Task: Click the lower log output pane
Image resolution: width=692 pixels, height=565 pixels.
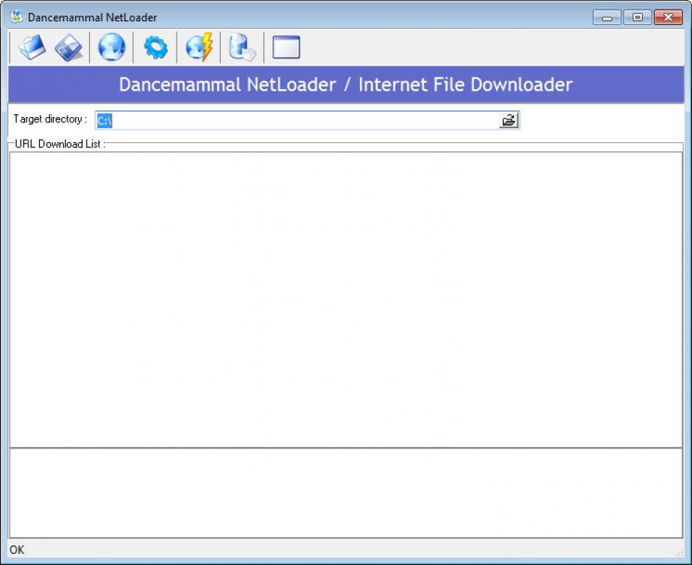Action: [x=346, y=493]
